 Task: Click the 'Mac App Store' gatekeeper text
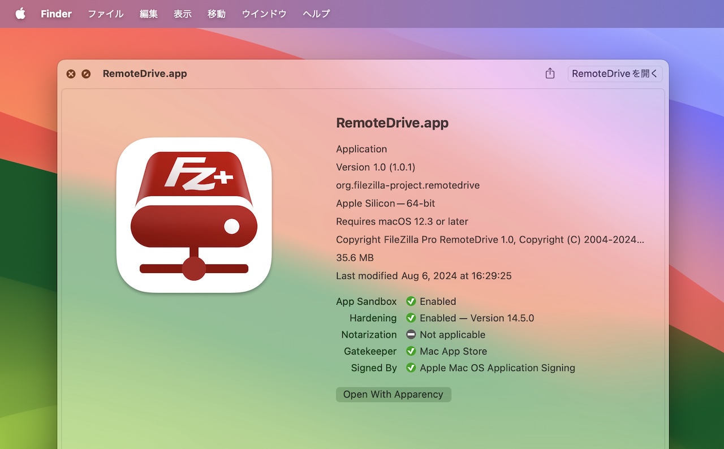[x=453, y=351]
